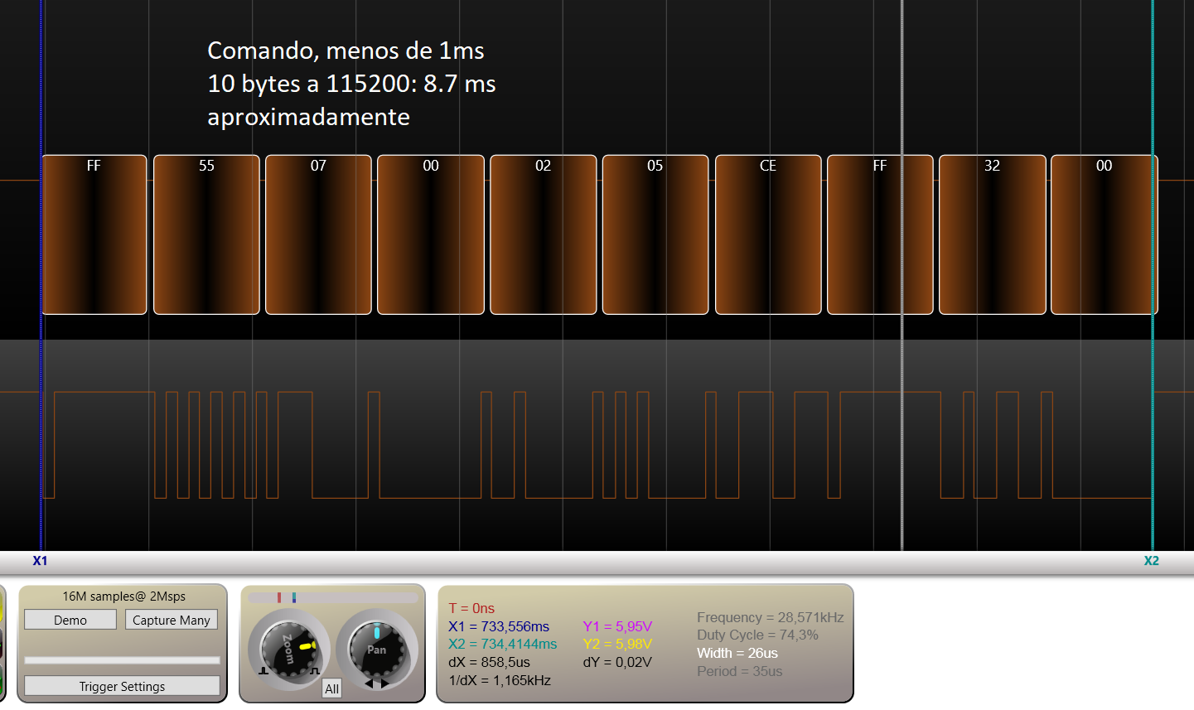Click the 'aproximadamente' annotation line

point(308,117)
